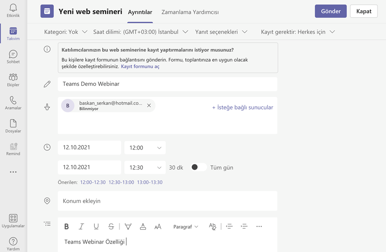Toggle the Tüm gün all-day switch
This screenshot has width=386, height=252.
[x=199, y=167]
